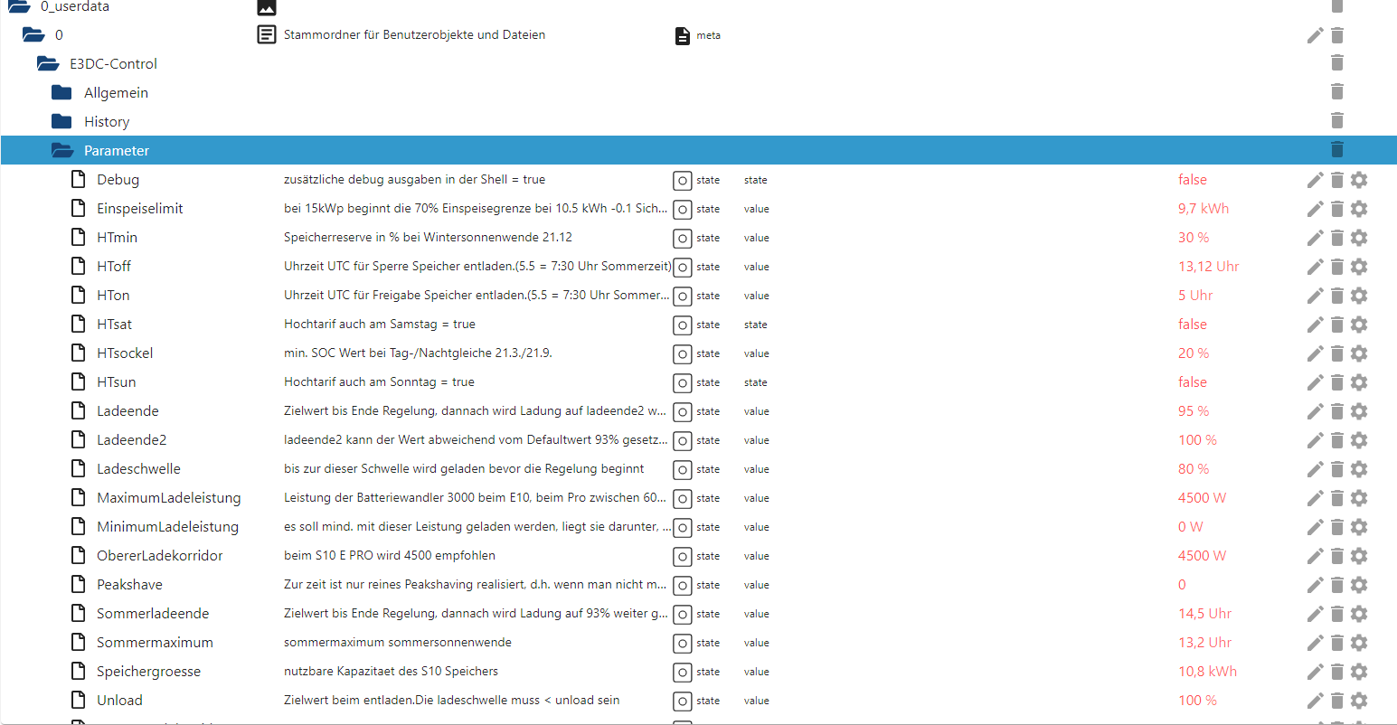Click the 10,8 kWh Speichergroesse value

click(1207, 672)
